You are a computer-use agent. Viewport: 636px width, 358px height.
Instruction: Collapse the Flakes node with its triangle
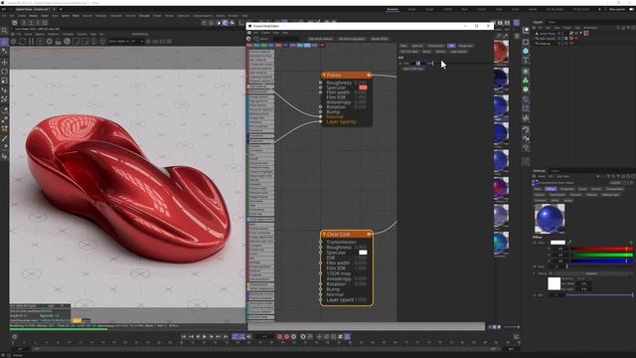tap(324, 76)
